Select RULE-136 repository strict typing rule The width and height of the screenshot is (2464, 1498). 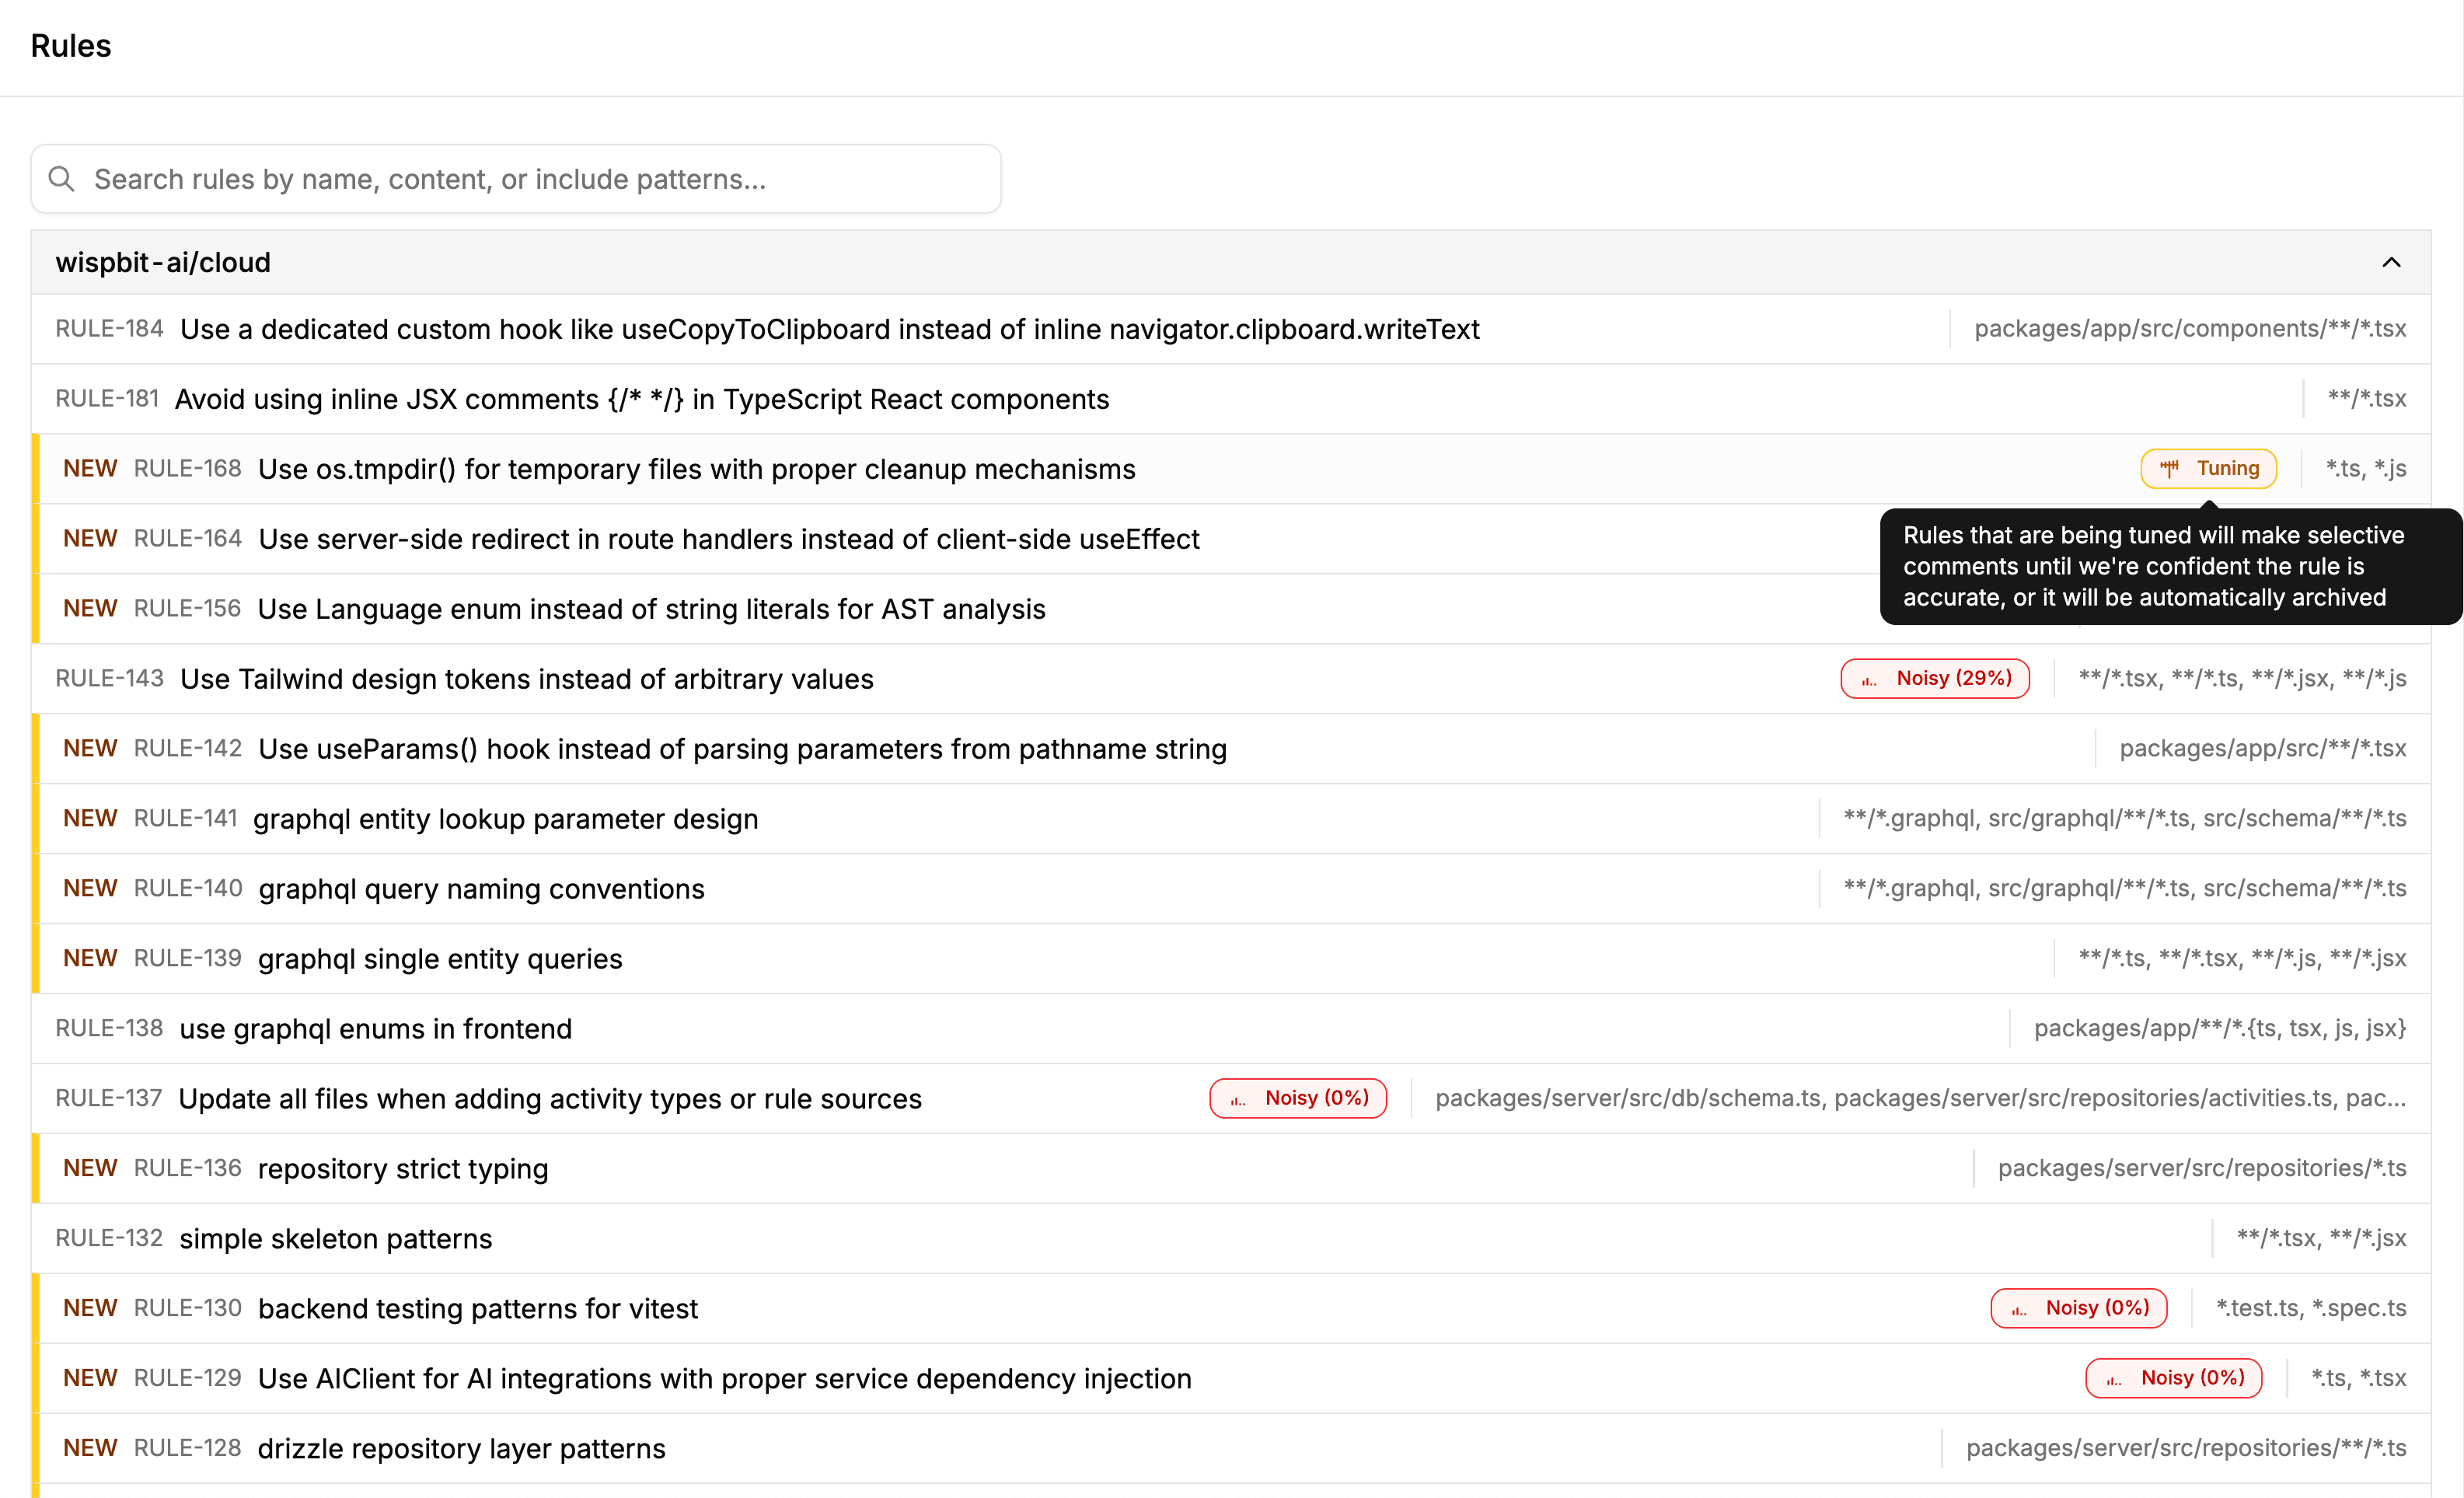pos(402,1169)
